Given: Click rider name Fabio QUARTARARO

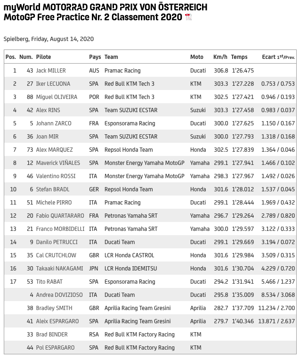Looking at the screenshot, I should [x=60, y=216].
